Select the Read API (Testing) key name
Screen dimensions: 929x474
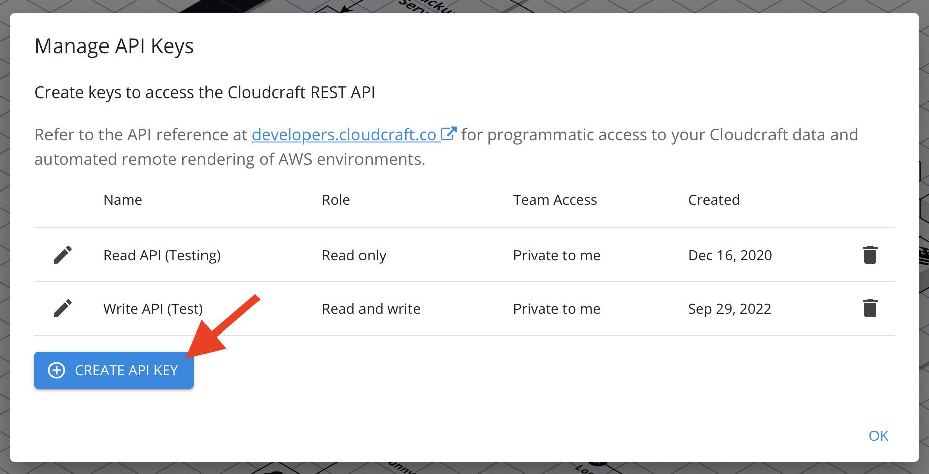162,255
